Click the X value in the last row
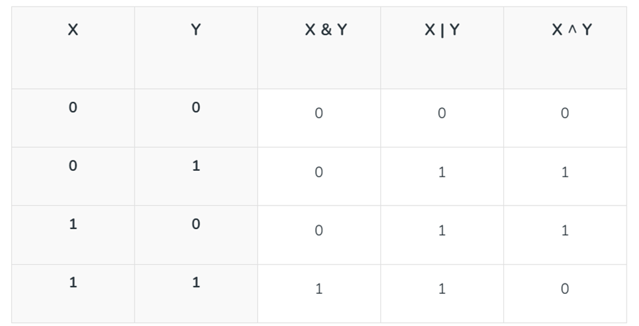 tap(73, 282)
